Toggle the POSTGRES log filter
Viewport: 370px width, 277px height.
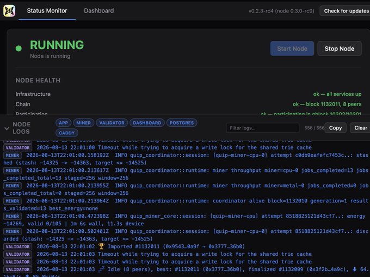pyautogui.click(x=182, y=122)
